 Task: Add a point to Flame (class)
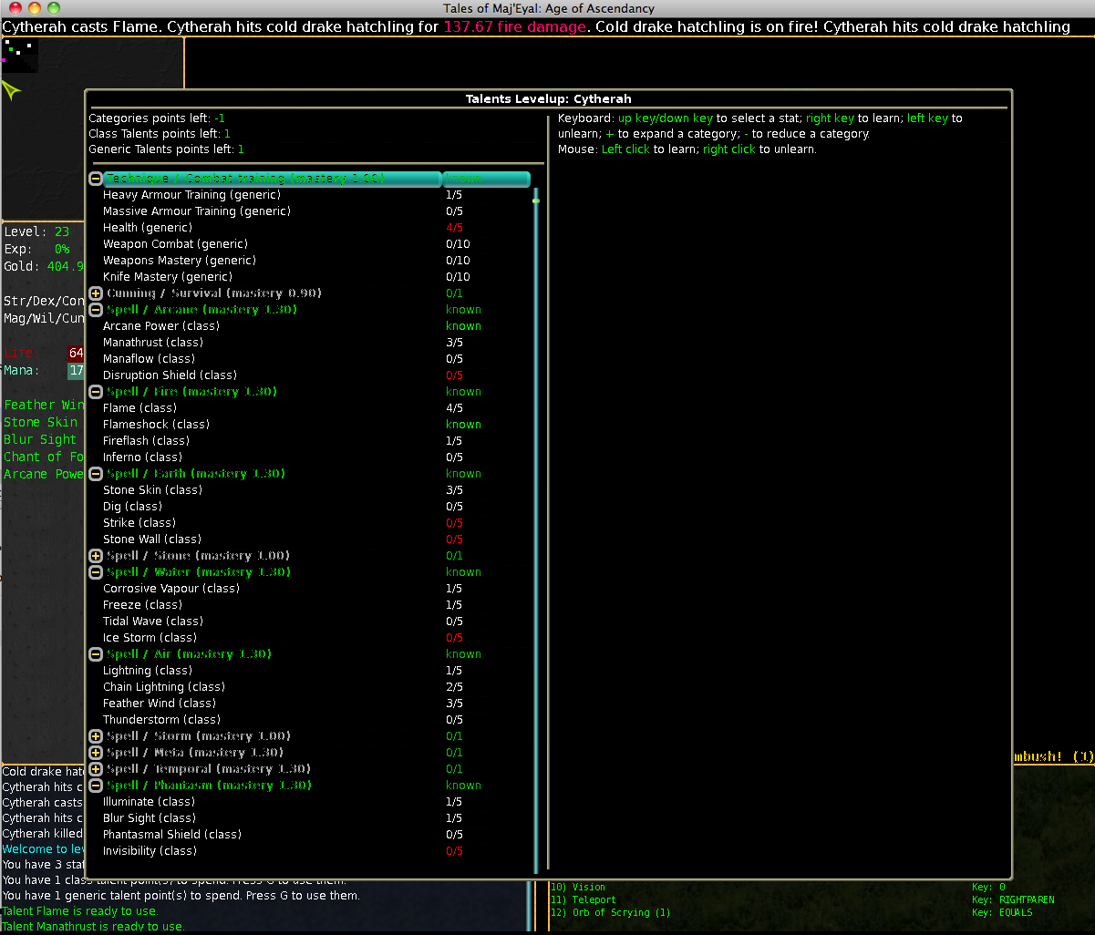click(x=316, y=408)
